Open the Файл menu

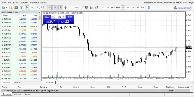[4, 2]
